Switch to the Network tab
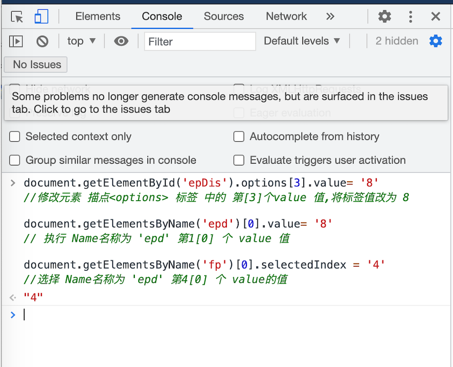 click(x=286, y=17)
